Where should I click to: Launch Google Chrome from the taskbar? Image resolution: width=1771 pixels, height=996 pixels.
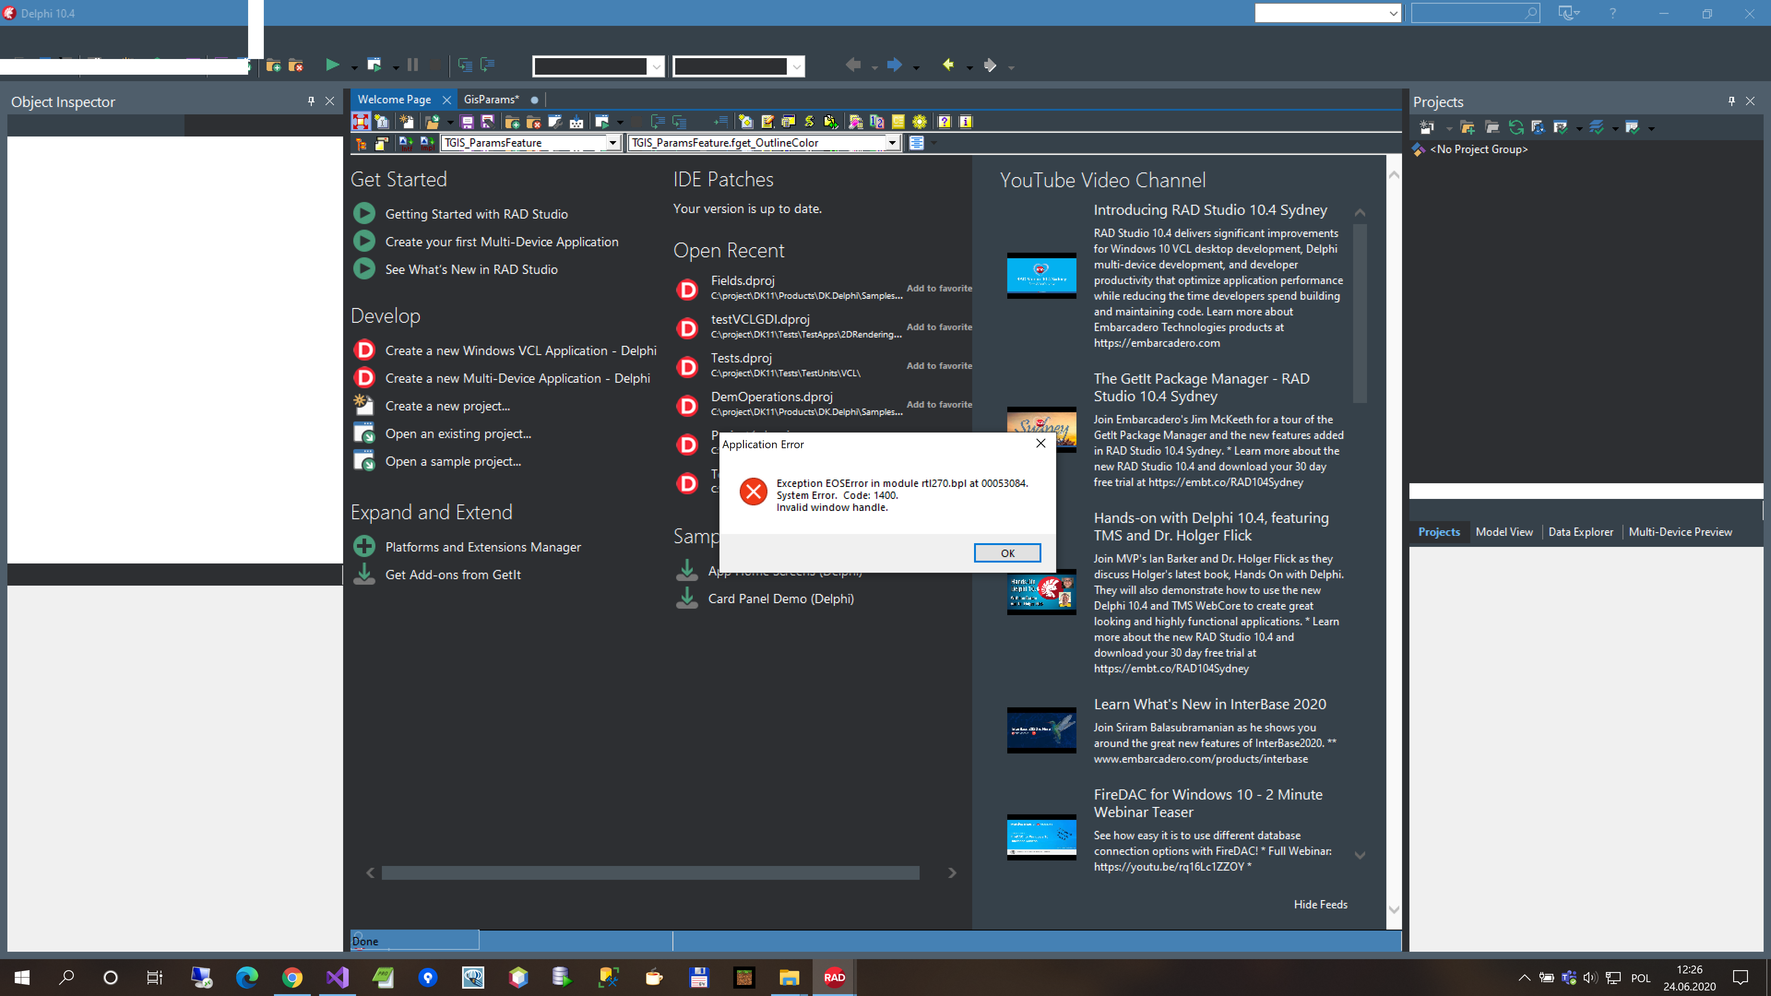pos(292,978)
